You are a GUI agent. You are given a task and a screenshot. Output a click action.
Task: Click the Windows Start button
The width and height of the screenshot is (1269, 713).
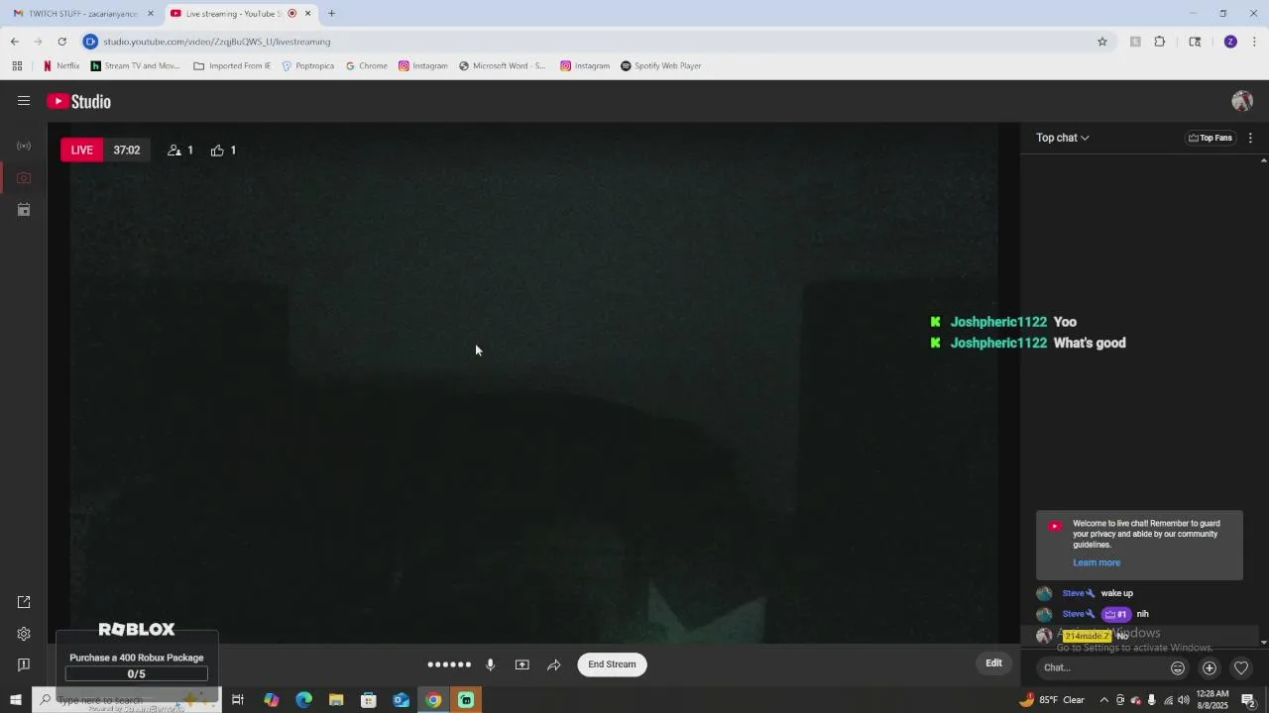[16, 700]
